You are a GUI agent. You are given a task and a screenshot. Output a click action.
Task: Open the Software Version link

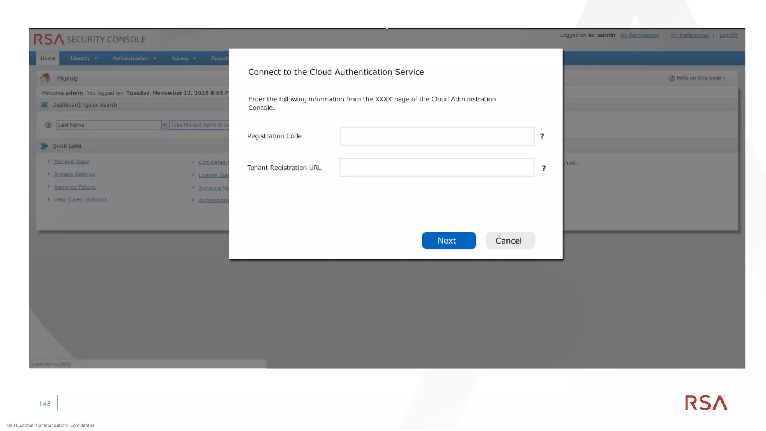[213, 188]
